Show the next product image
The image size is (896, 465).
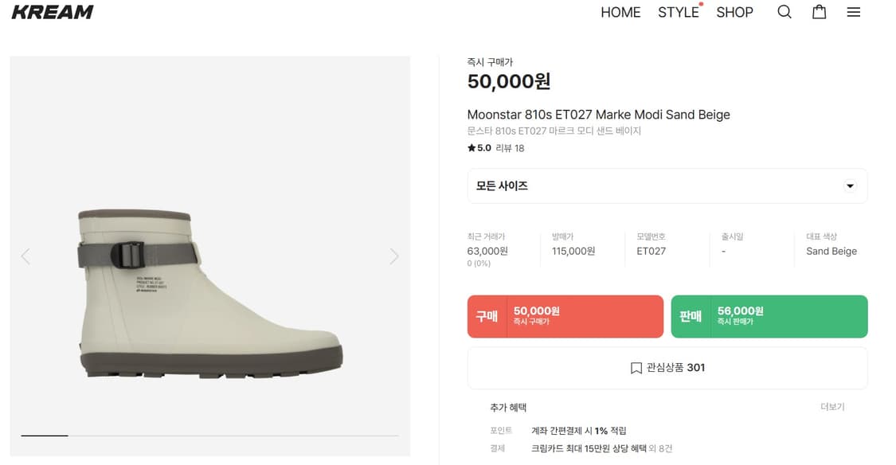click(393, 256)
